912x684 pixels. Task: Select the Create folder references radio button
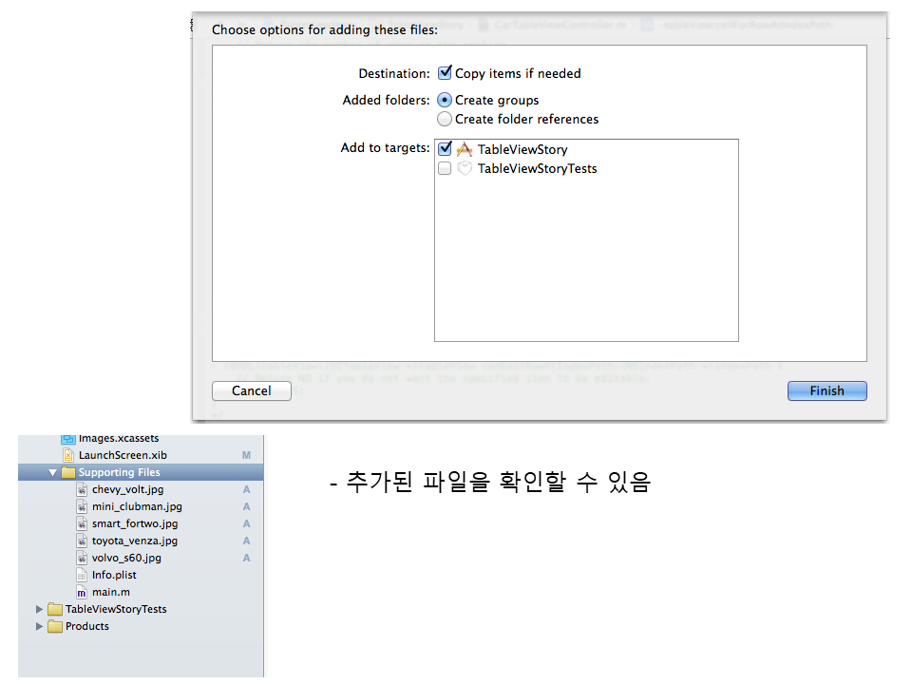click(x=445, y=119)
